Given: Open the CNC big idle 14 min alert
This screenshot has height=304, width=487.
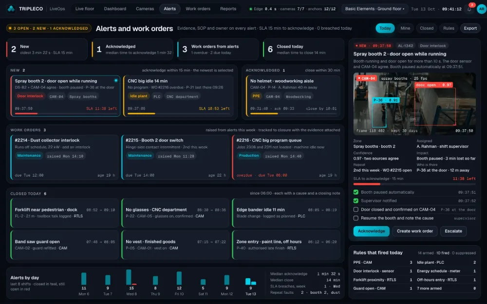Looking at the screenshot, I should pyautogui.click(x=179, y=96).
